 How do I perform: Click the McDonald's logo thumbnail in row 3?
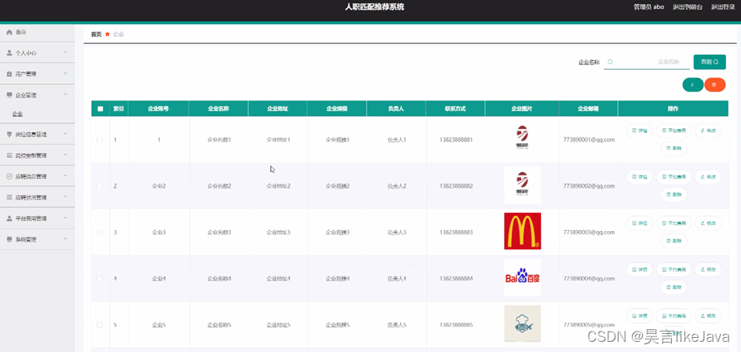click(x=522, y=231)
